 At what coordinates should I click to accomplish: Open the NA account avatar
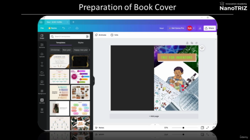coord(189,28)
